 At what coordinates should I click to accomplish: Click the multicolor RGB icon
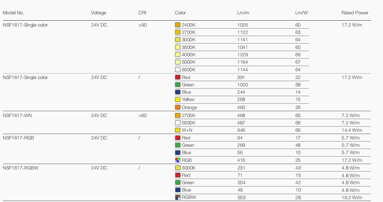tap(178, 160)
